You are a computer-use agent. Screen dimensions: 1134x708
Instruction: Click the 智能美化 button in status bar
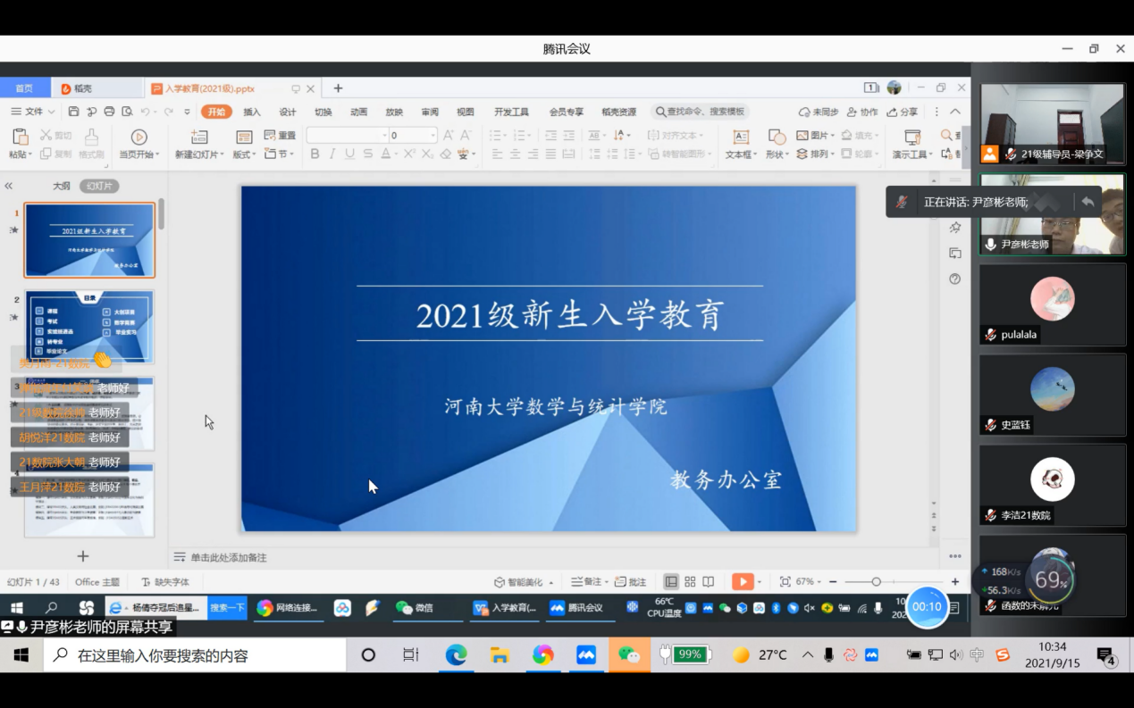pyautogui.click(x=524, y=582)
